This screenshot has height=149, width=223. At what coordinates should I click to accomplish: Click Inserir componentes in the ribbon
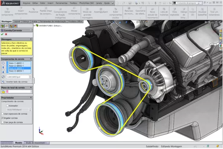tap(21, 11)
